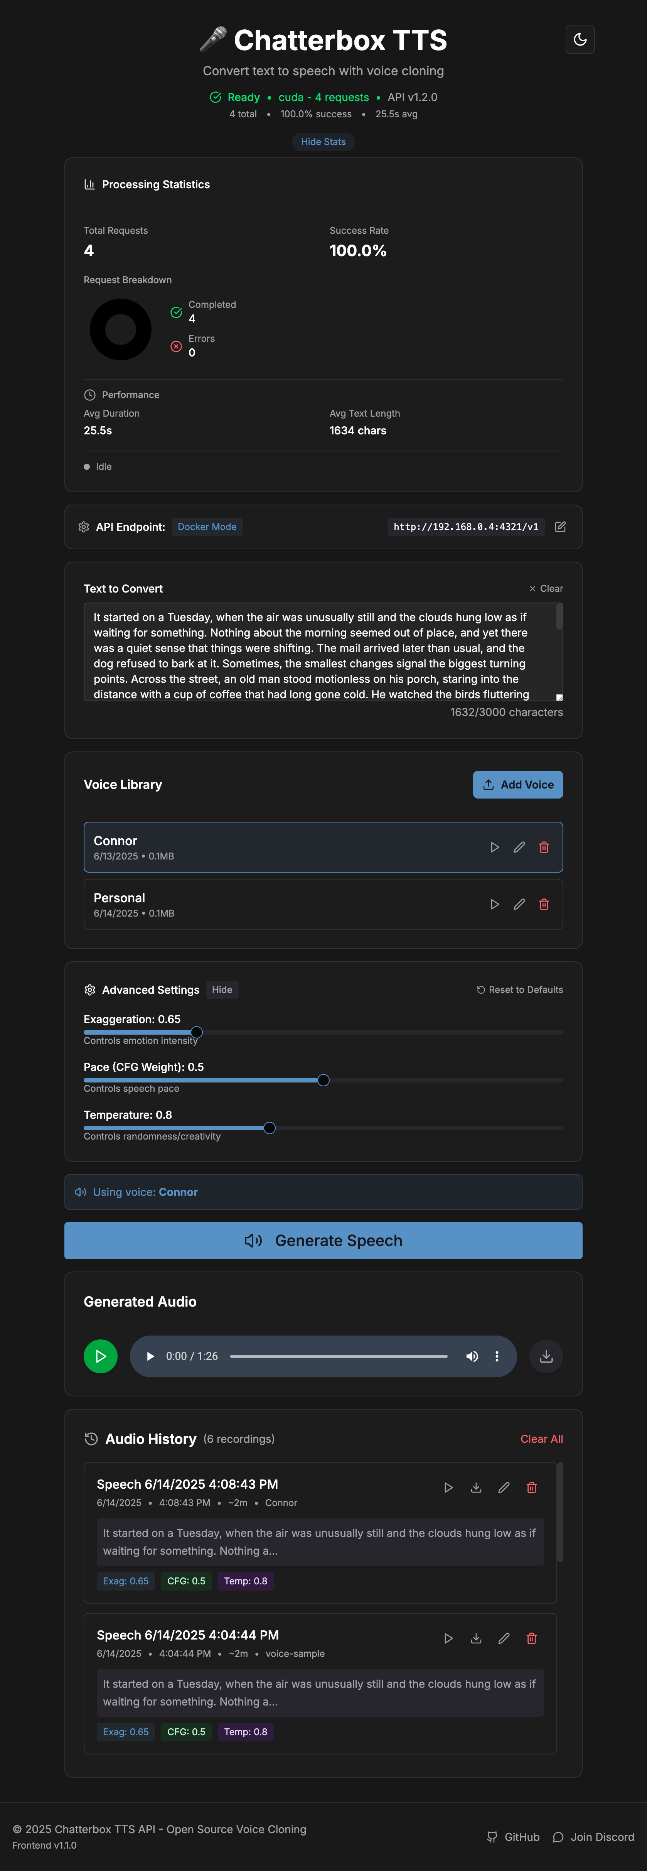Open audio player more options menu
This screenshot has height=1871, width=647.
tap(497, 1356)
